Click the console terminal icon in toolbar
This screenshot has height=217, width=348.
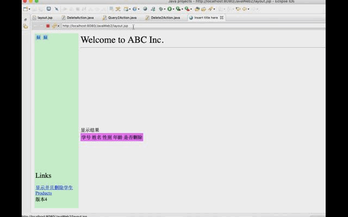coord(48,9)
